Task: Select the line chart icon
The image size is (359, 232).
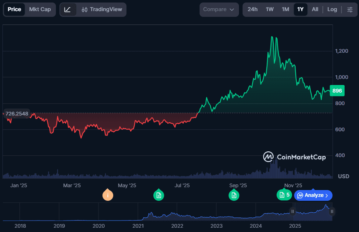Action: coord(68,9)
